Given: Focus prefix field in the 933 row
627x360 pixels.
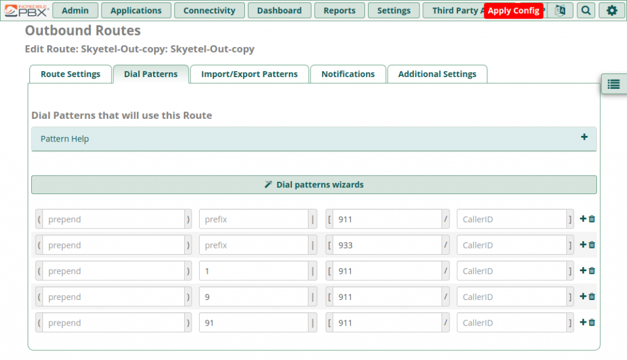Looking at the screenshot, I should point(253,245).
